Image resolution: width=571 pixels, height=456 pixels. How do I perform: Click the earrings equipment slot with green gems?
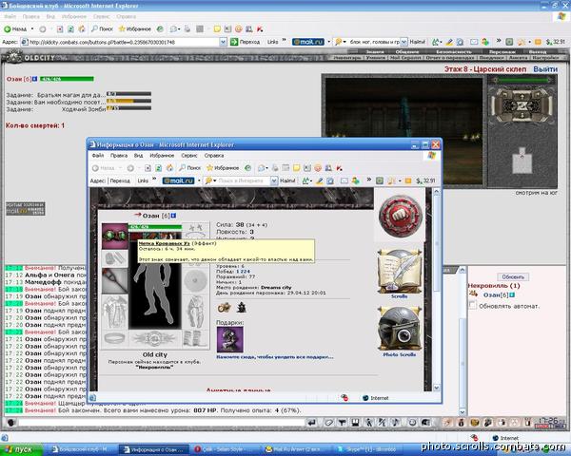pos(115,236)
